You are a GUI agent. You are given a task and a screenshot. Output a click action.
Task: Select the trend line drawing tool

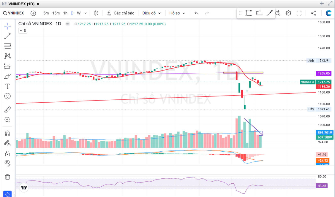coord(8,36)
